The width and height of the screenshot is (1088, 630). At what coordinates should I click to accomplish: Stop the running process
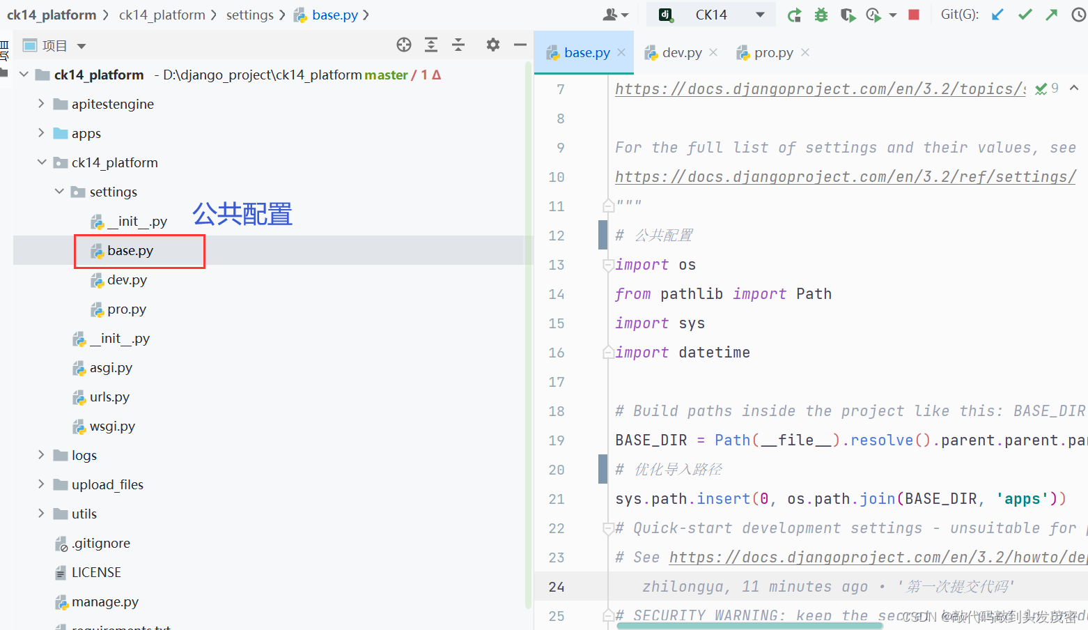(914, 15)
